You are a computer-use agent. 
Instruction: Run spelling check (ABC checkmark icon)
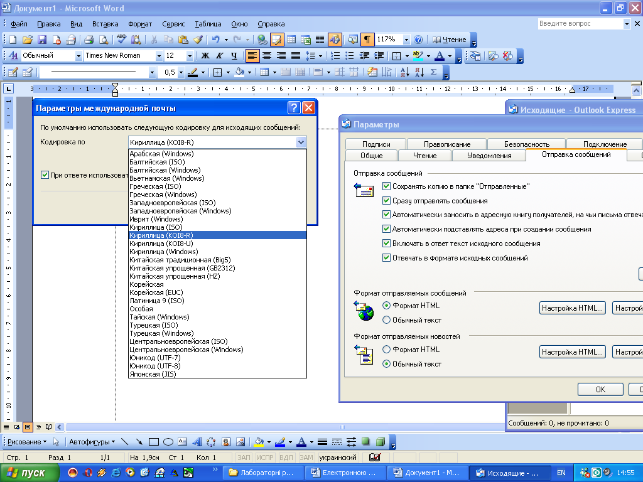(121, 40)
